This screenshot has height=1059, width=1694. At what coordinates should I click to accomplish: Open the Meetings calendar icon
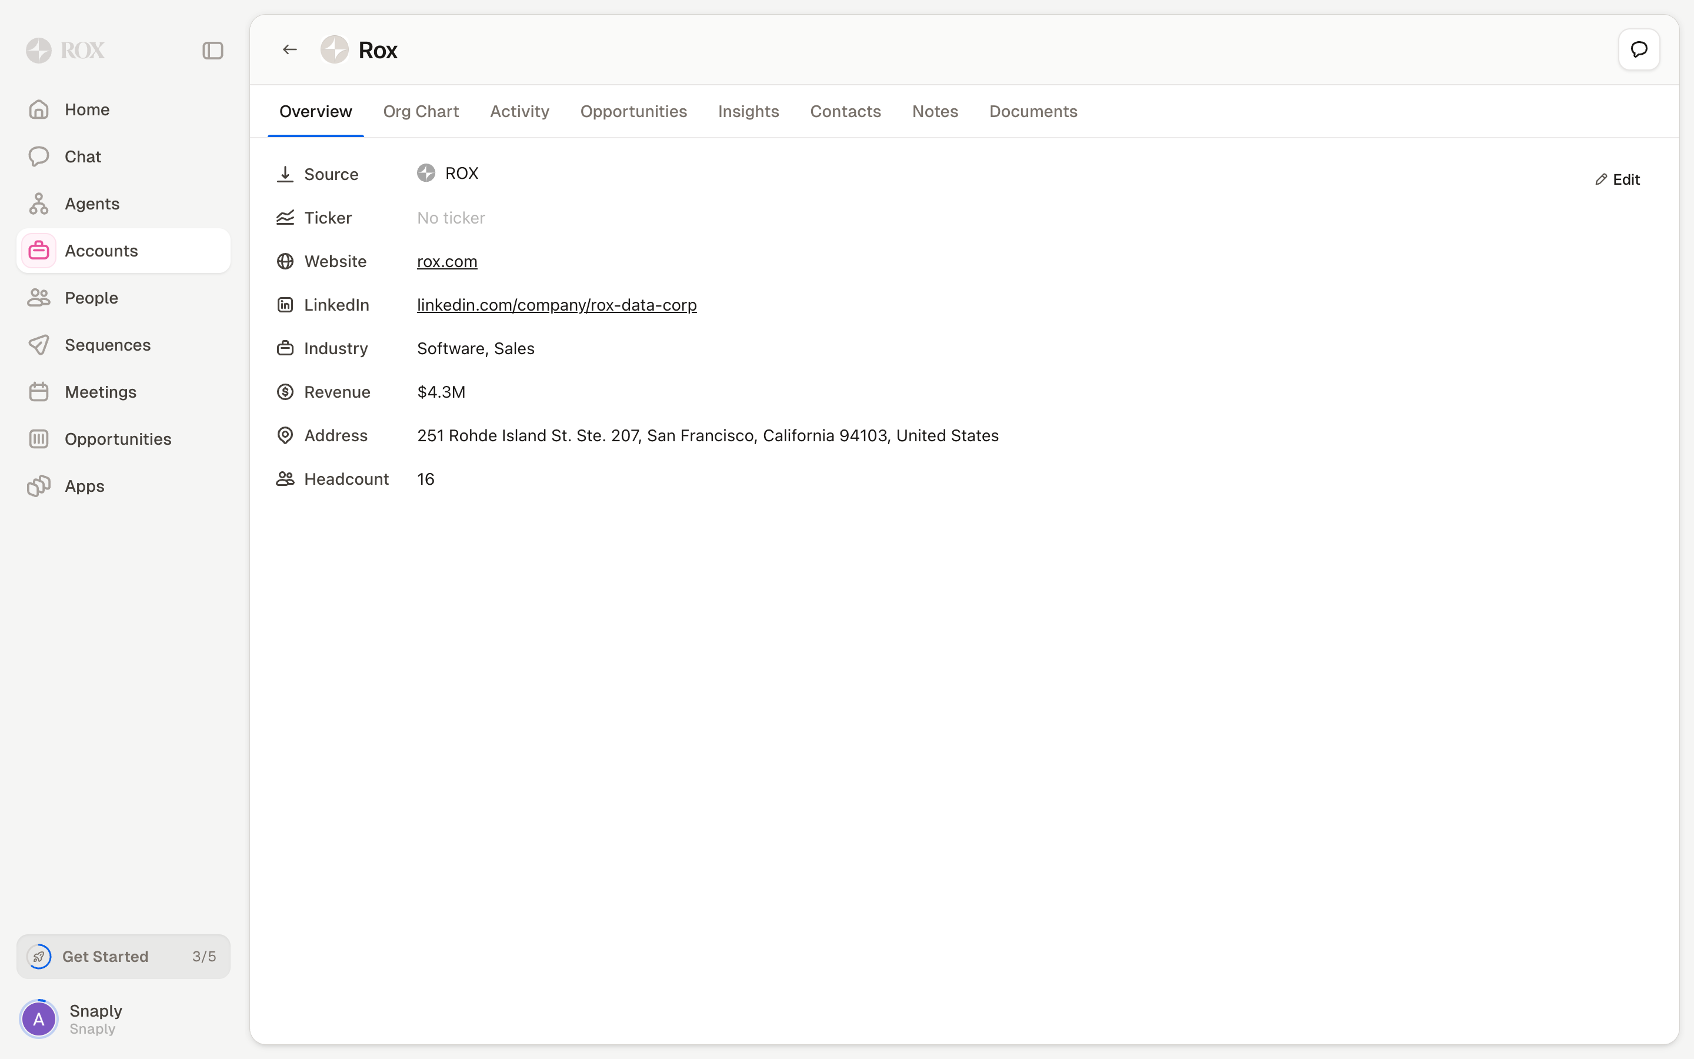coord(39,391)
